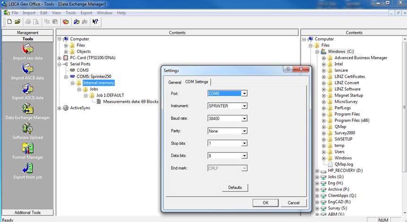The width and height of the screenshot is (407, 222).
Task: Open the Baud rate dropdown
Action: click(244, 118)
